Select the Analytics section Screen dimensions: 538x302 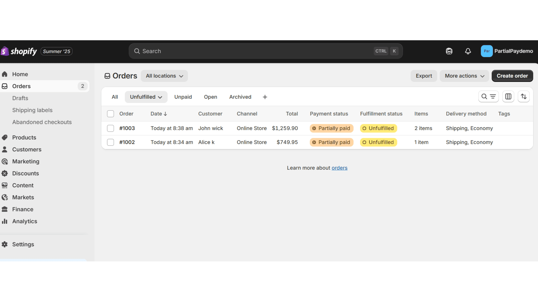tap(24, 221)
